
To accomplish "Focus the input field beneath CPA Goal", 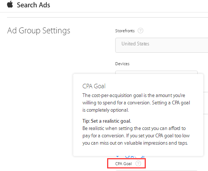I will 156,171.
